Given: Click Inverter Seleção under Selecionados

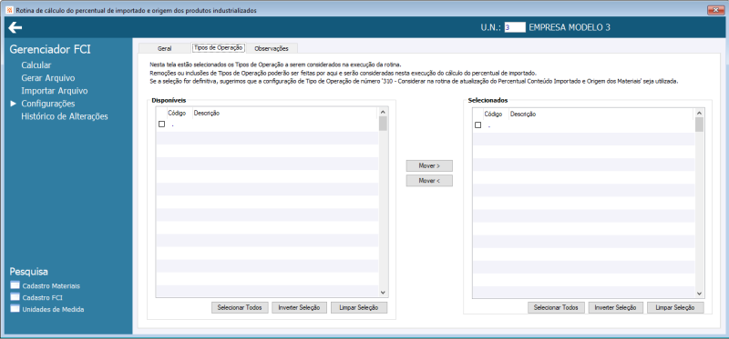Looking at the screenshot, I should (x=616, y=307).
